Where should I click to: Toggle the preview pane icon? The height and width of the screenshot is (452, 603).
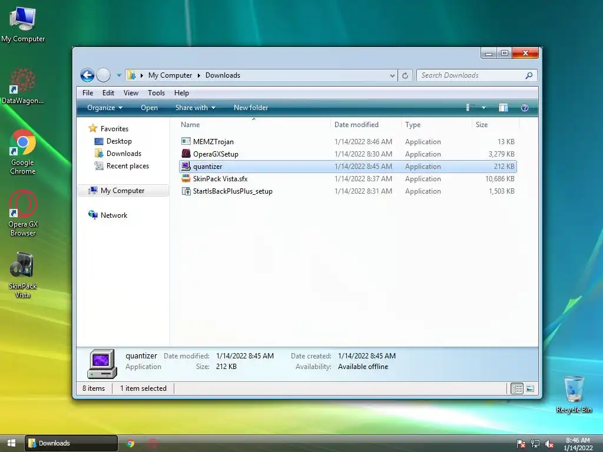pyautogui.click(x=503, y=108)
